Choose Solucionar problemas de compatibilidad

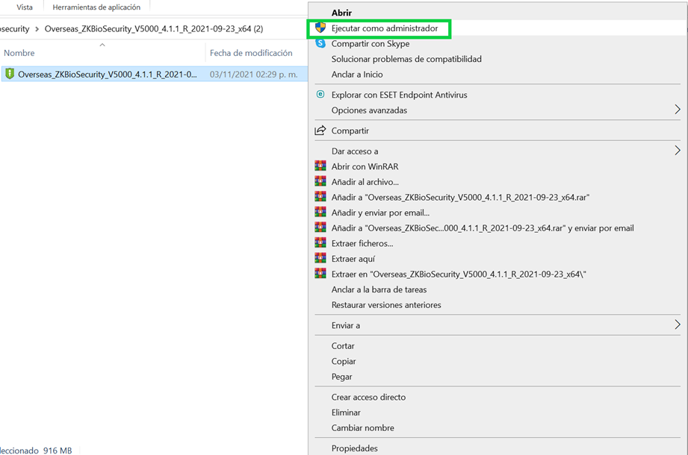click(406, 59)
